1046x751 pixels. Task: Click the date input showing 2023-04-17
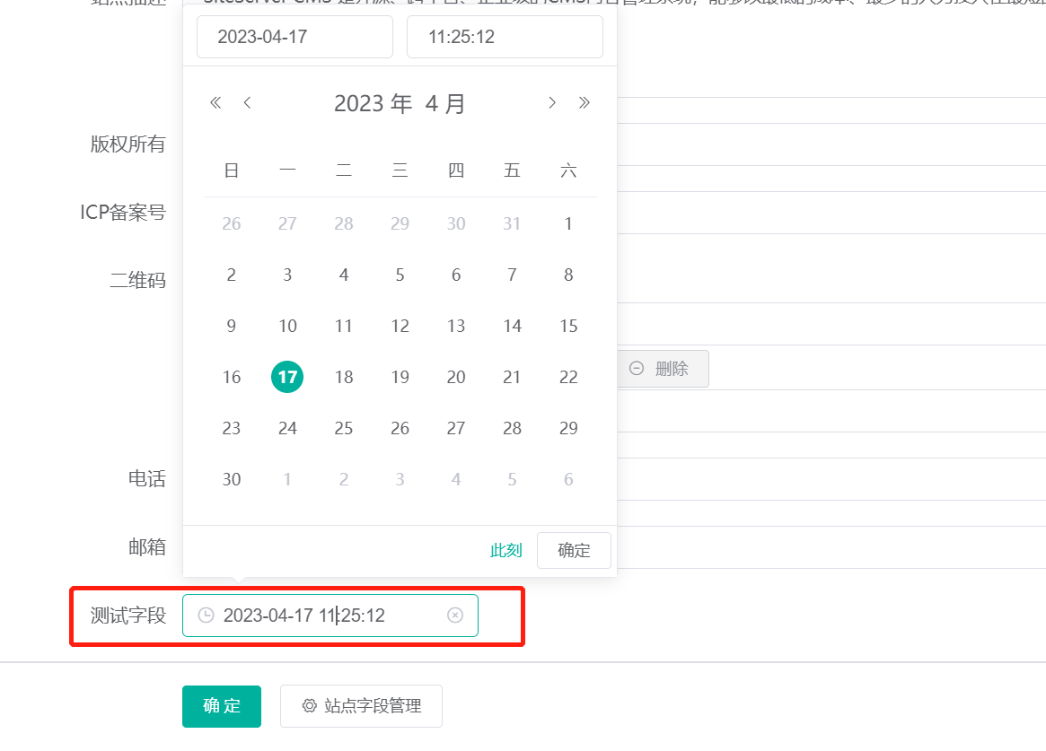click(294, 37)
